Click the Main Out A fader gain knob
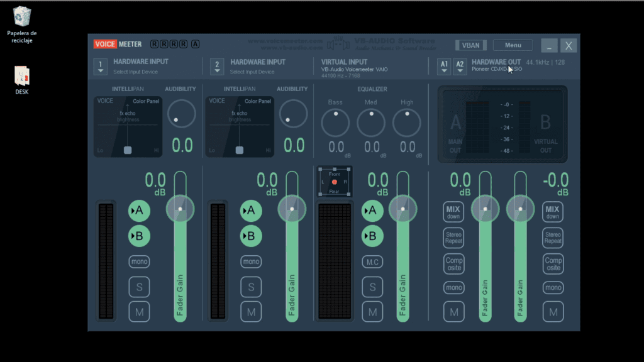This screenshot has width=644, height=362. click(485, 209)
